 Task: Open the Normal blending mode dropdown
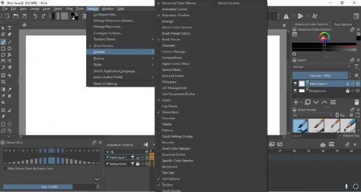[321, 67]
